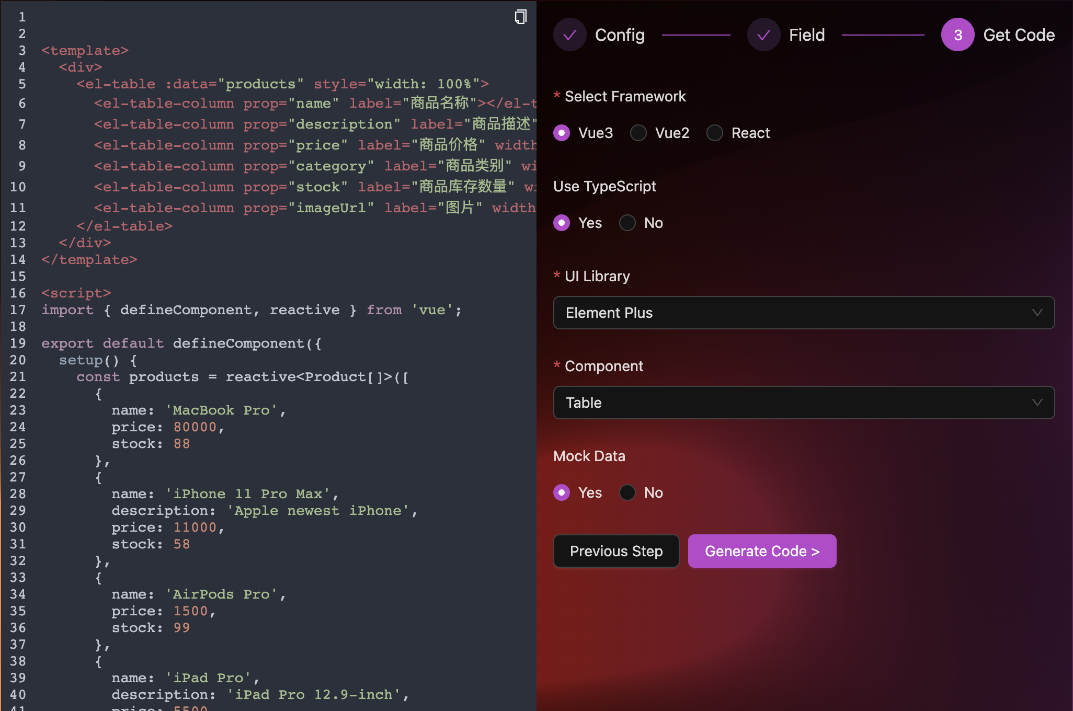The image size is (1073, 711).
Task: Choose Yes for Use TypeScript
Action: pos(562,223)
